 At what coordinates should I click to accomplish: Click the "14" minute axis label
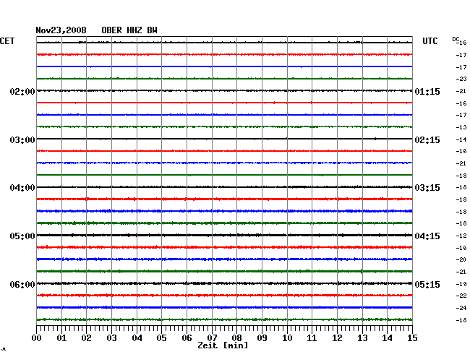[387, 338]
